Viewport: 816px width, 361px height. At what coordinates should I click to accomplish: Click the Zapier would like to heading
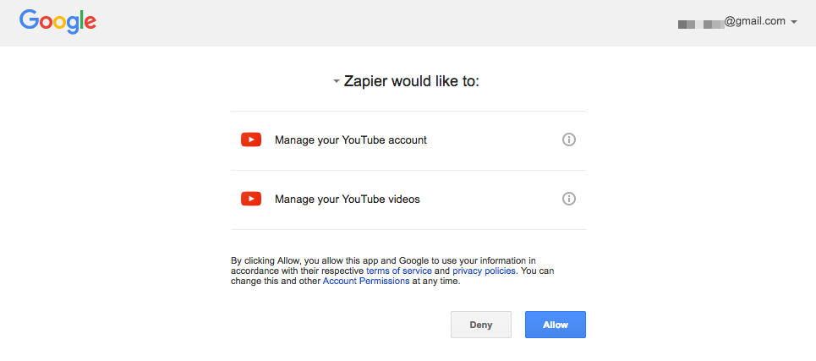[411, 82]
